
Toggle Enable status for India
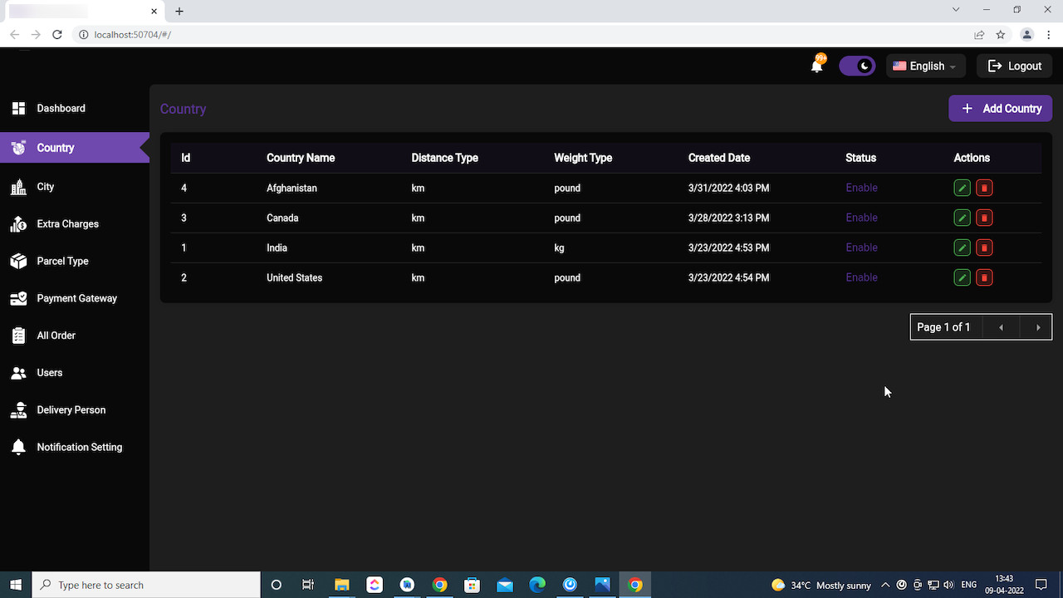(x=861, y=248)
